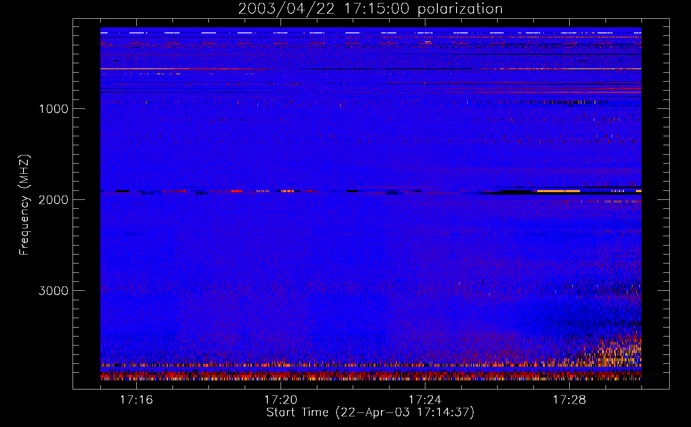Click the plot title '2003/04/22 17:15:00 polarization'
The width and height of the screenshot is (691, 427).
point(370,9)
